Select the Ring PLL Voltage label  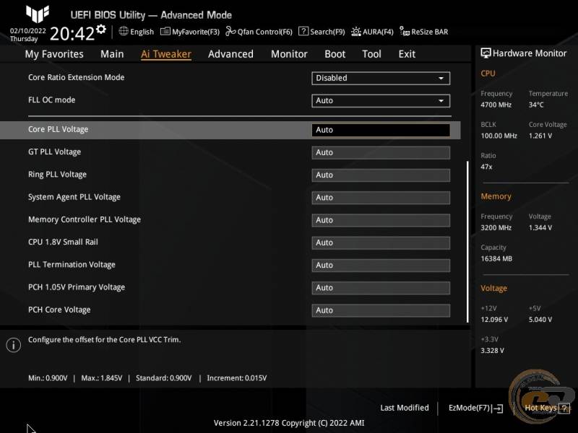point(58,175)
